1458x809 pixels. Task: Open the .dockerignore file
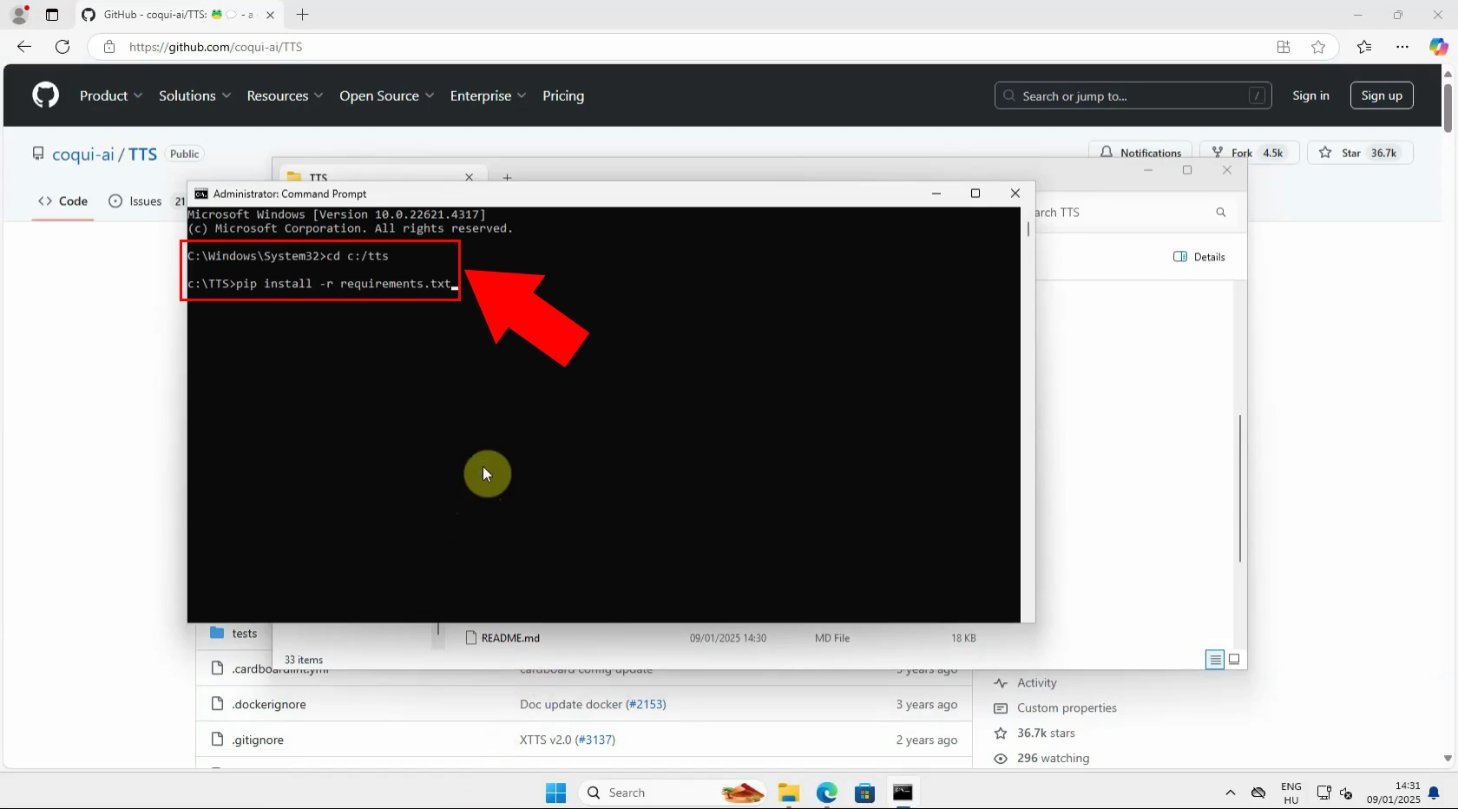(x=269, y=704)
